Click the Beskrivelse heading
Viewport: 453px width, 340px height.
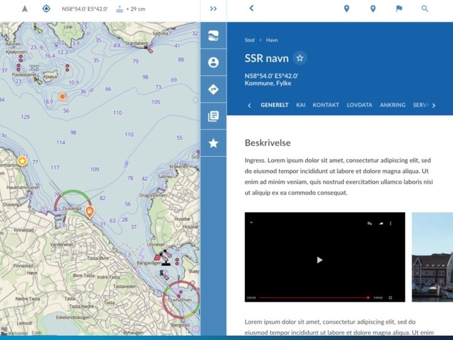click(x=267, y=143)
